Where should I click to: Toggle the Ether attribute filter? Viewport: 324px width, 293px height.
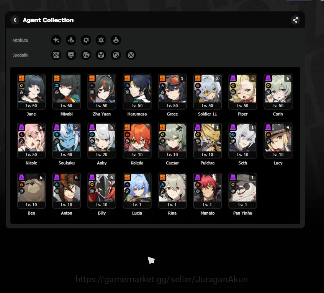coord(56,40)
